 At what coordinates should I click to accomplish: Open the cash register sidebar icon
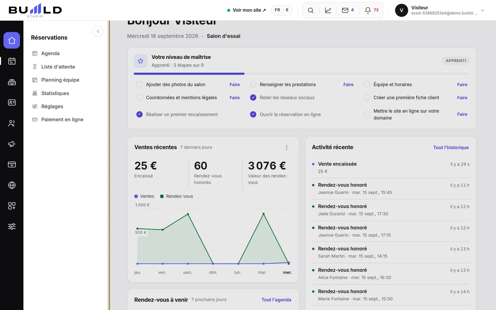click(12, 82)
